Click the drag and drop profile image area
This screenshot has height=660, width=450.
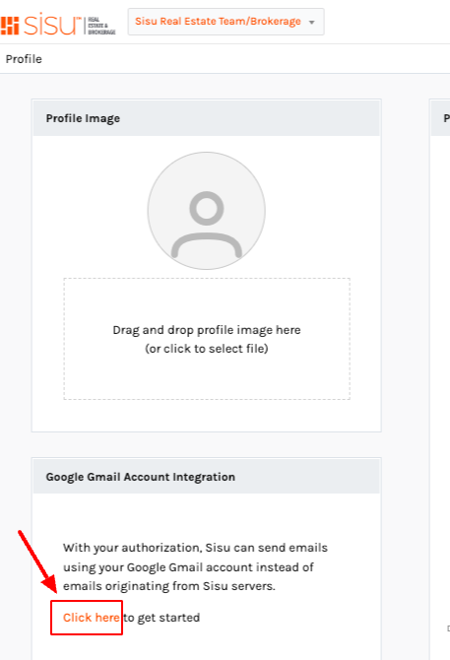coord(207,339)
